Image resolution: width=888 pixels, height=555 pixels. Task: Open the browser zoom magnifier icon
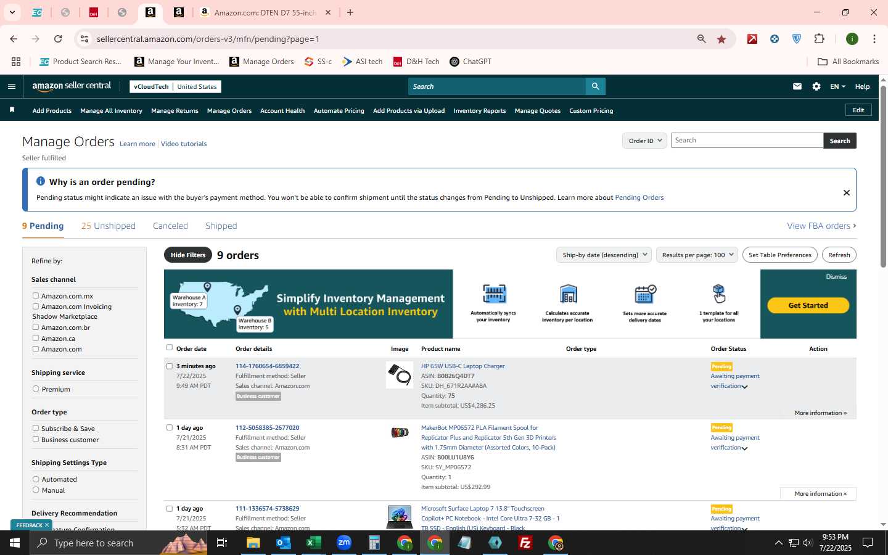[702, 39]
